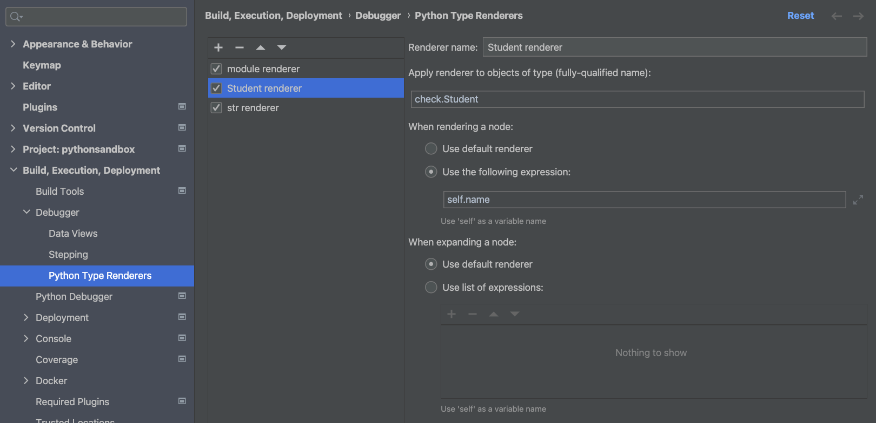Click the project-level settings icon beside Plugins
The image size is (876, 423).
point(182,107)
